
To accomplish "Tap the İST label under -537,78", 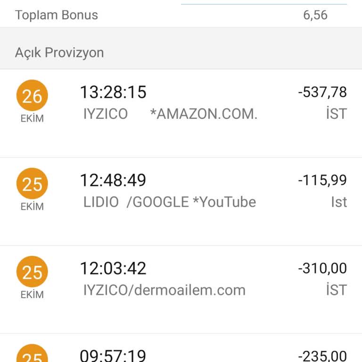I will (337, 114).
